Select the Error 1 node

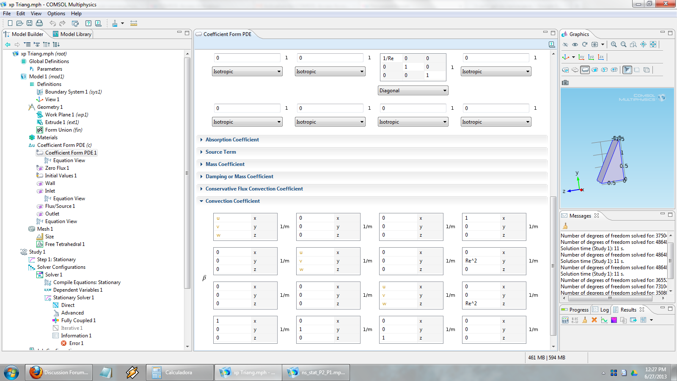click(x=76, y=343)
